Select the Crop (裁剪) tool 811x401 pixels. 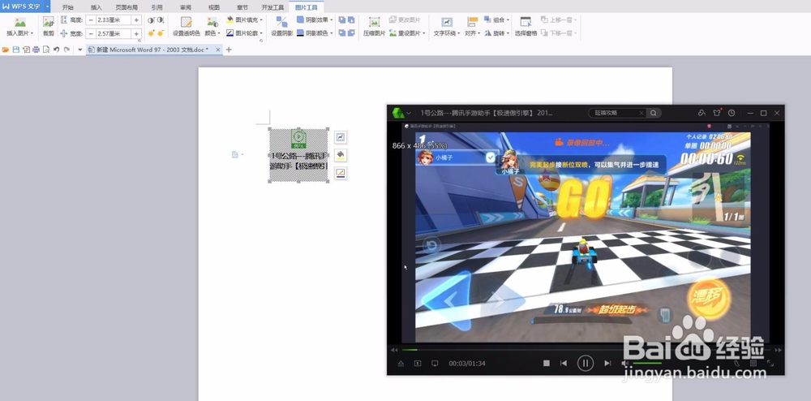[x=48, y=26]
